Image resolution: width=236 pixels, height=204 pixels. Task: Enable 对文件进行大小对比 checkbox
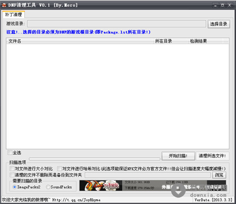pyautogui.click(x=12, y=169)
